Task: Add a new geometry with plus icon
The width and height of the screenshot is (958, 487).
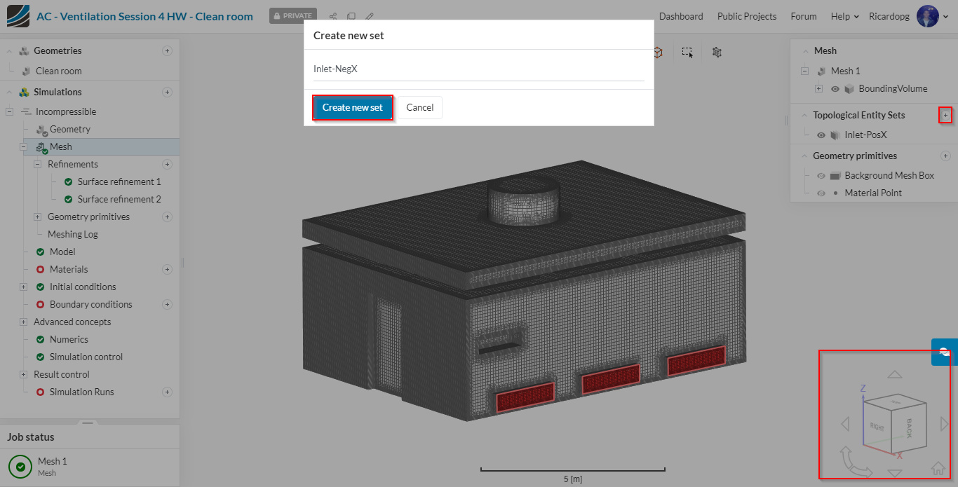Action: [x=167, y=50]
